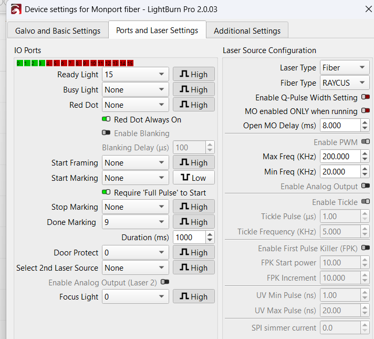Increase Open MO Delay with up arrow
The height and width of the screenshot is (339, 374).
coord(365,122)
